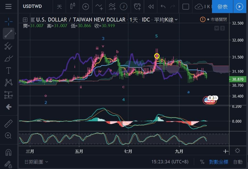Screen dimensions: 248x169
Task: Select the text annotation tool
Action: pos(9,70)
